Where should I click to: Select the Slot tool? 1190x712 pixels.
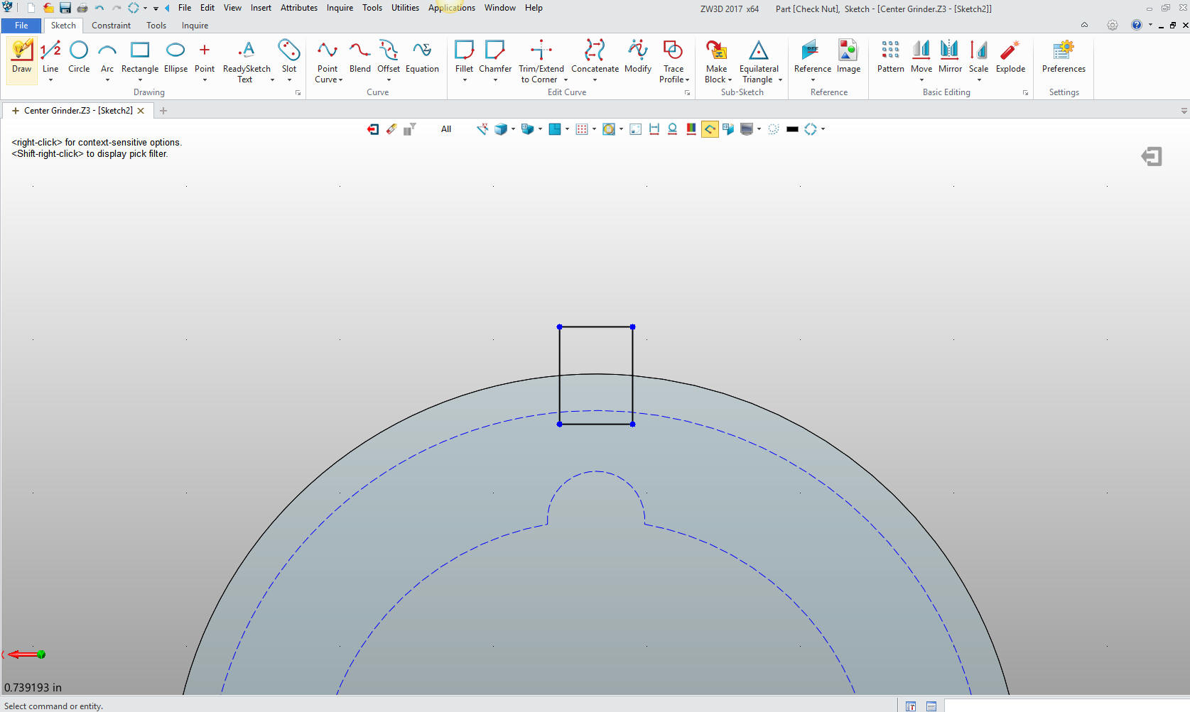[x=289, y=57]
